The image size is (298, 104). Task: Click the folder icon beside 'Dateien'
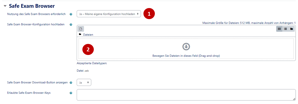[x=80, y=34]
